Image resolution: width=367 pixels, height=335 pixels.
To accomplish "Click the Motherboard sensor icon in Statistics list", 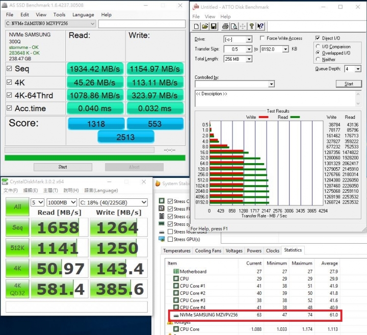I will pyautogui.click(x=175, y=272).
